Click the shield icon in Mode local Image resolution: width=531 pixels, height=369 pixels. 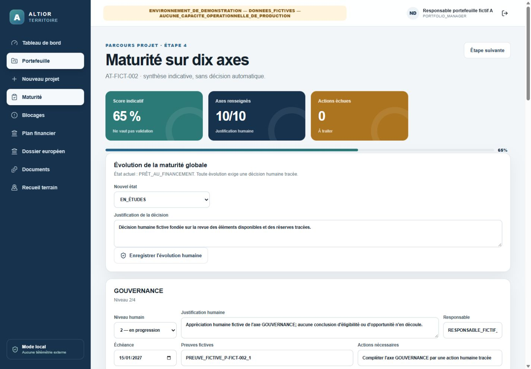(15, 349)
